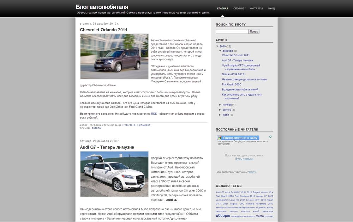Select the Audi Q7 tag in cloud
This screenshot has width=353, height=222.
(220, 192)
